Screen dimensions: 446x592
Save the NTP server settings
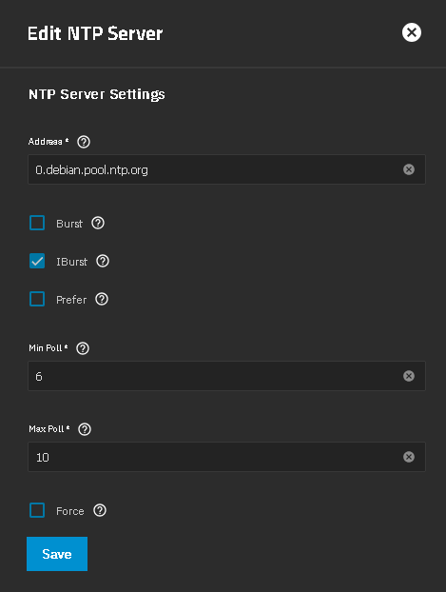click(57, 554)
